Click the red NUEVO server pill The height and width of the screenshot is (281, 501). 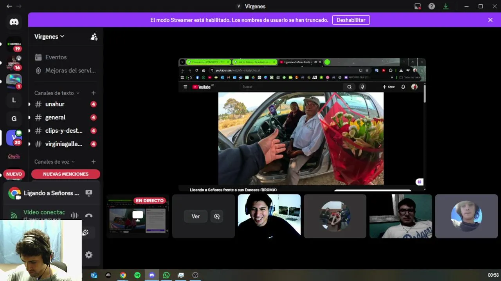[14, 174]
